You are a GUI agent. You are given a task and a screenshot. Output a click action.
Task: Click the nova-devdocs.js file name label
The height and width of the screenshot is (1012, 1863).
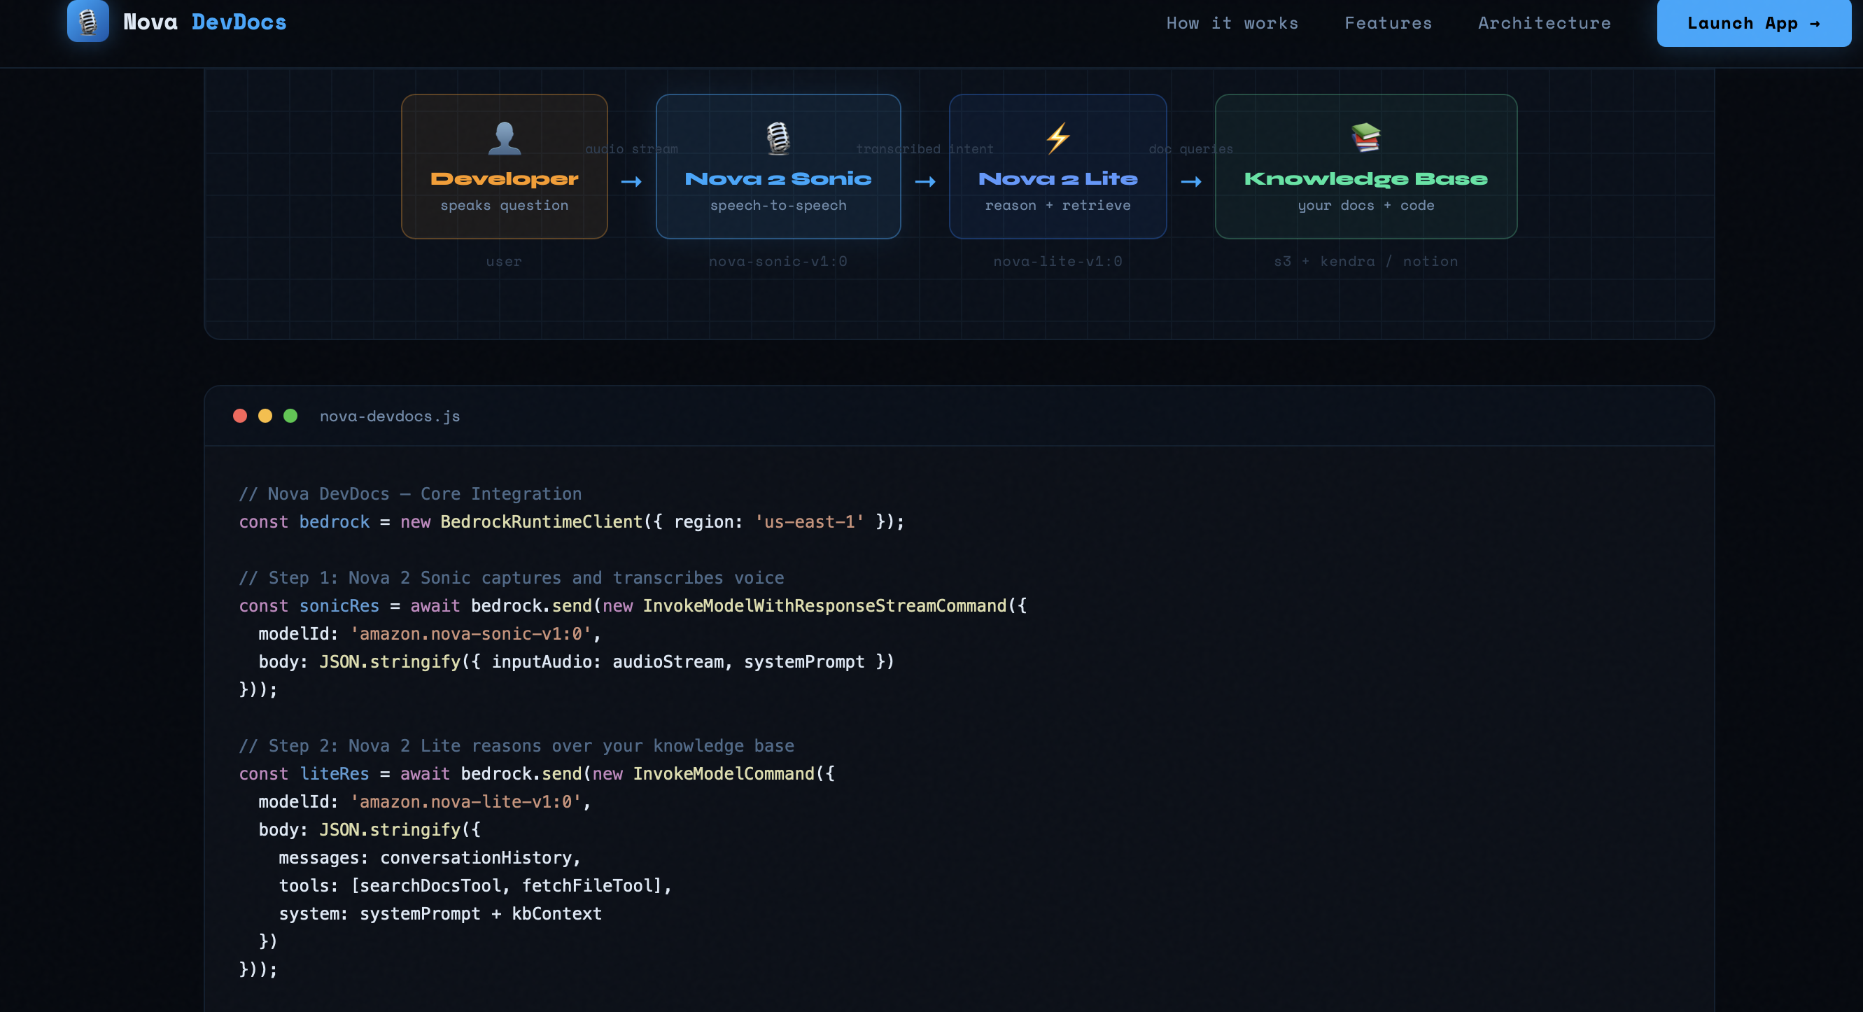click(x=390, y=416)
